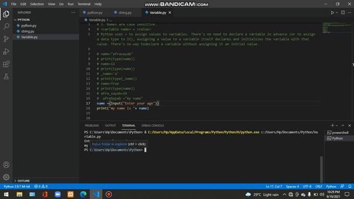Open the Help menu
Viewport: 354px width, 199px height.
tap(98, 4)
